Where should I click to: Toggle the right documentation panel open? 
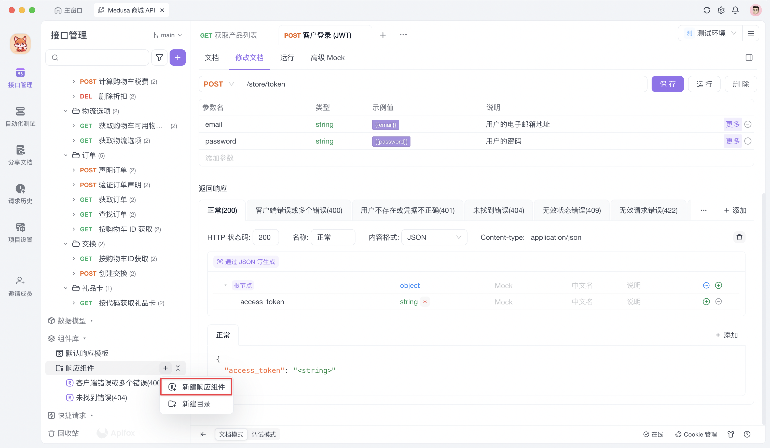click(x=749, y=58)
